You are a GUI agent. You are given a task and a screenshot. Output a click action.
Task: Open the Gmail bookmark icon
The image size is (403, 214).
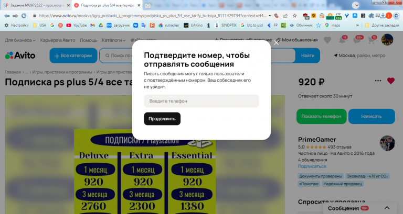point(93,25)
